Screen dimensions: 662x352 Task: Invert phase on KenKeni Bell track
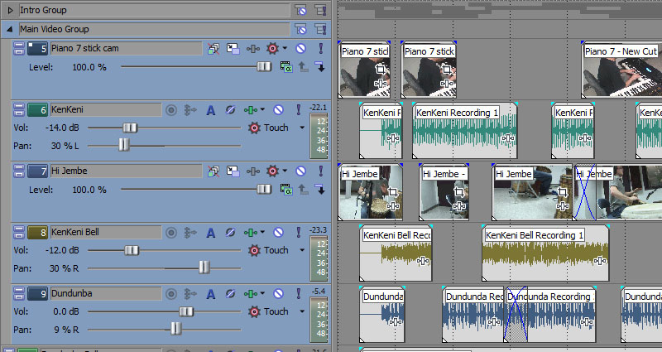(x=230, y=233)
